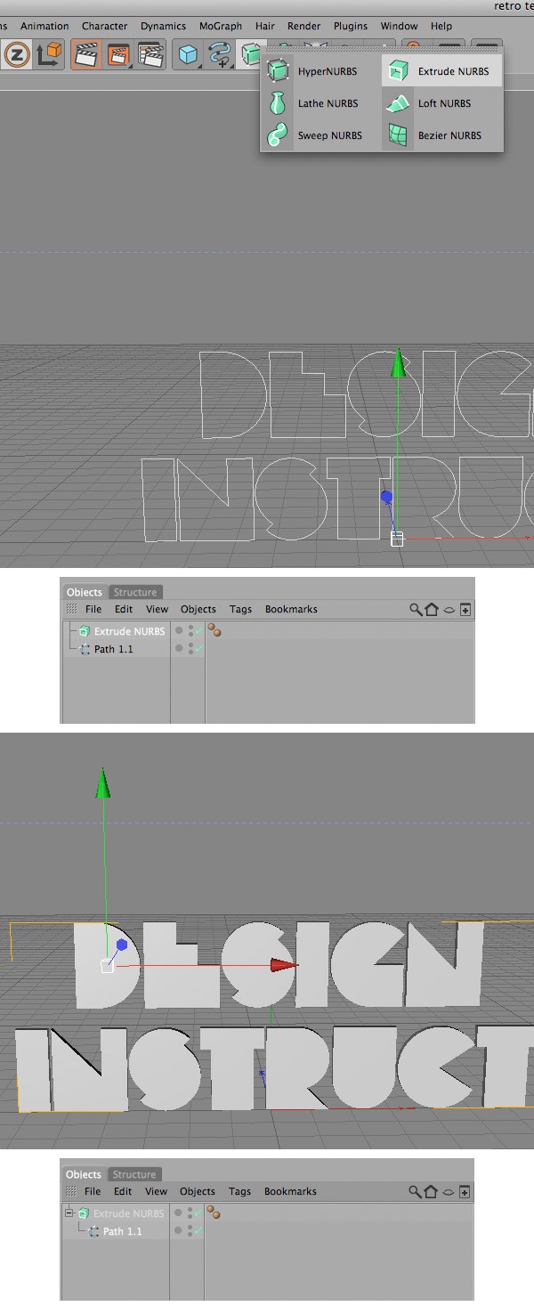Toggle visibility dot of un-nested Path 1.1
Image resolution: width=534 pixels, height=1314 pixels.
click(x=179, y=648)
